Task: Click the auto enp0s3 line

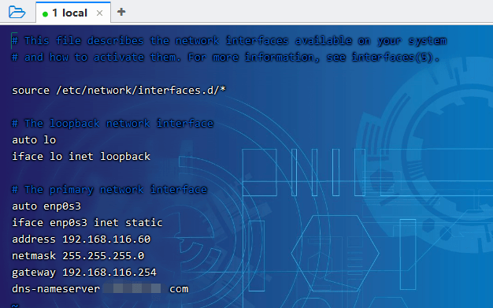Action: [46, 206]
